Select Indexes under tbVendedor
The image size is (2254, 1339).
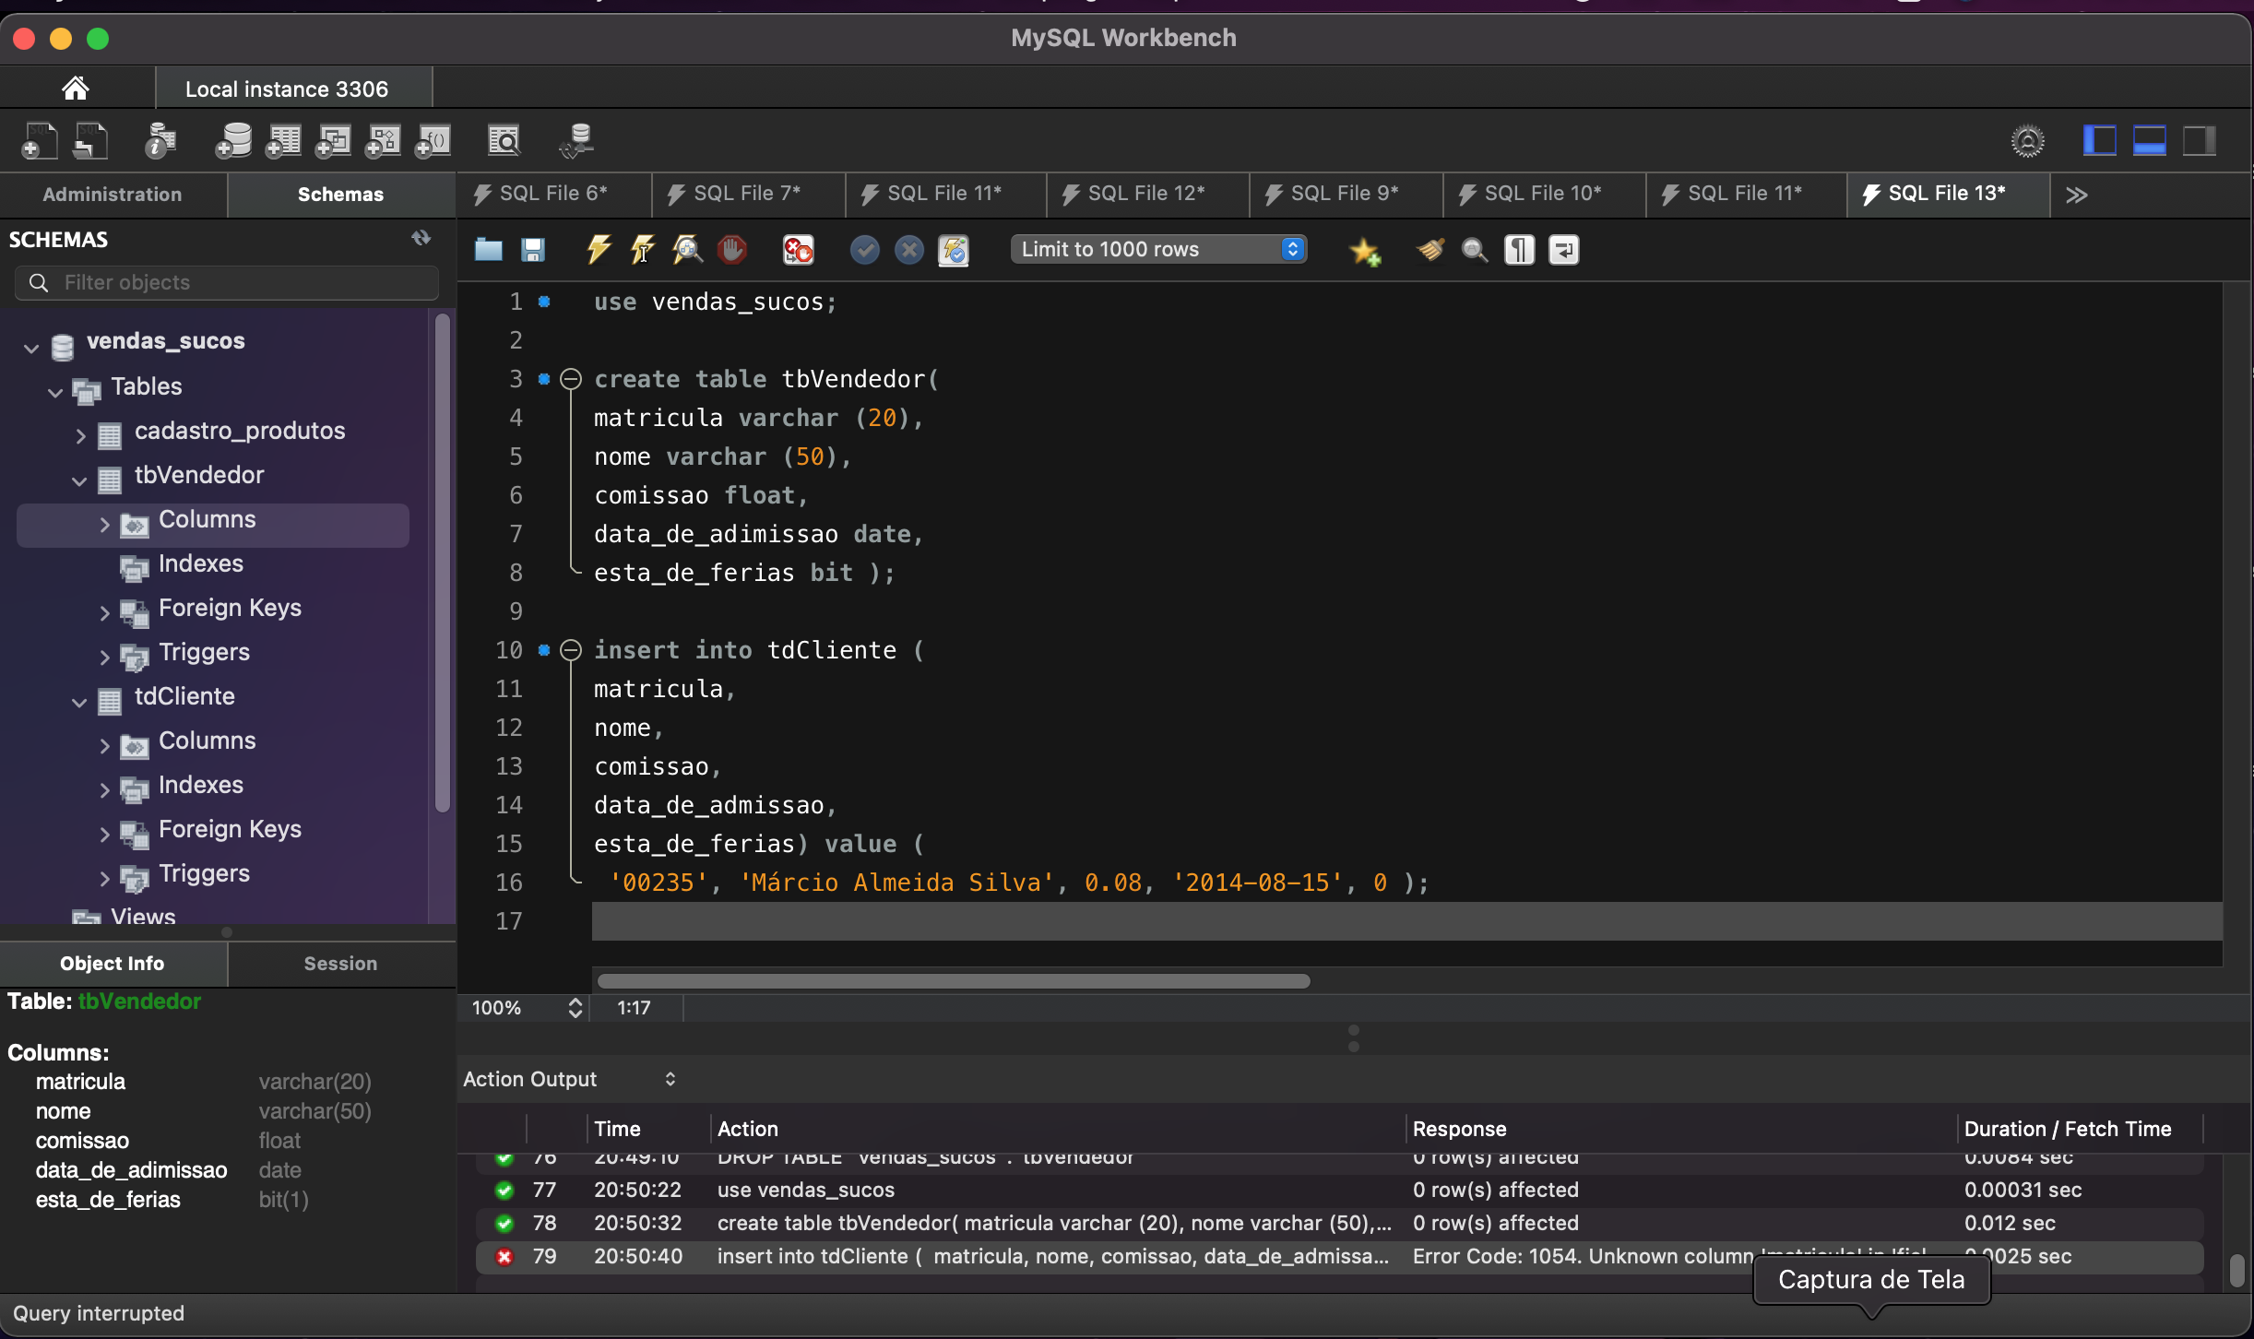[x=201, y=563]
